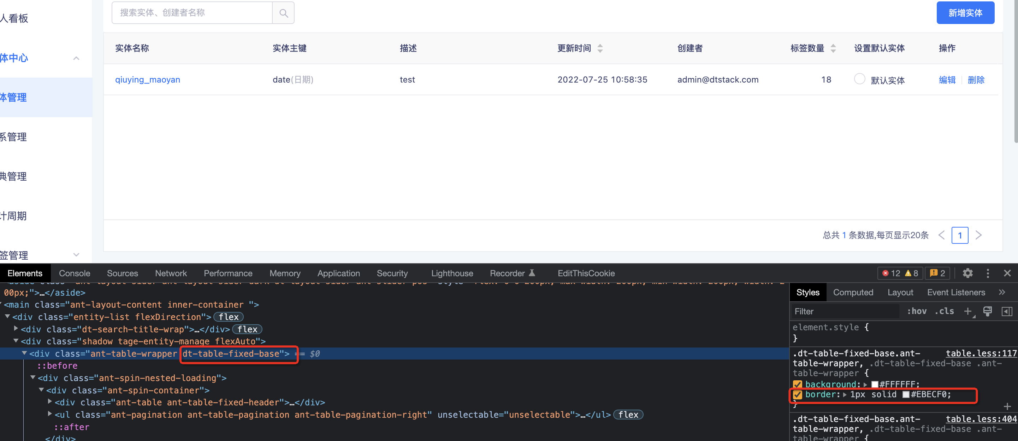Click the 新增实体 button

pos(965,13)
